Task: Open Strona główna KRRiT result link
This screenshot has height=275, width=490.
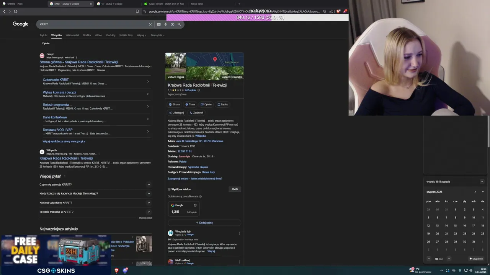Action: pyautogui.click(x=79, y=62)
